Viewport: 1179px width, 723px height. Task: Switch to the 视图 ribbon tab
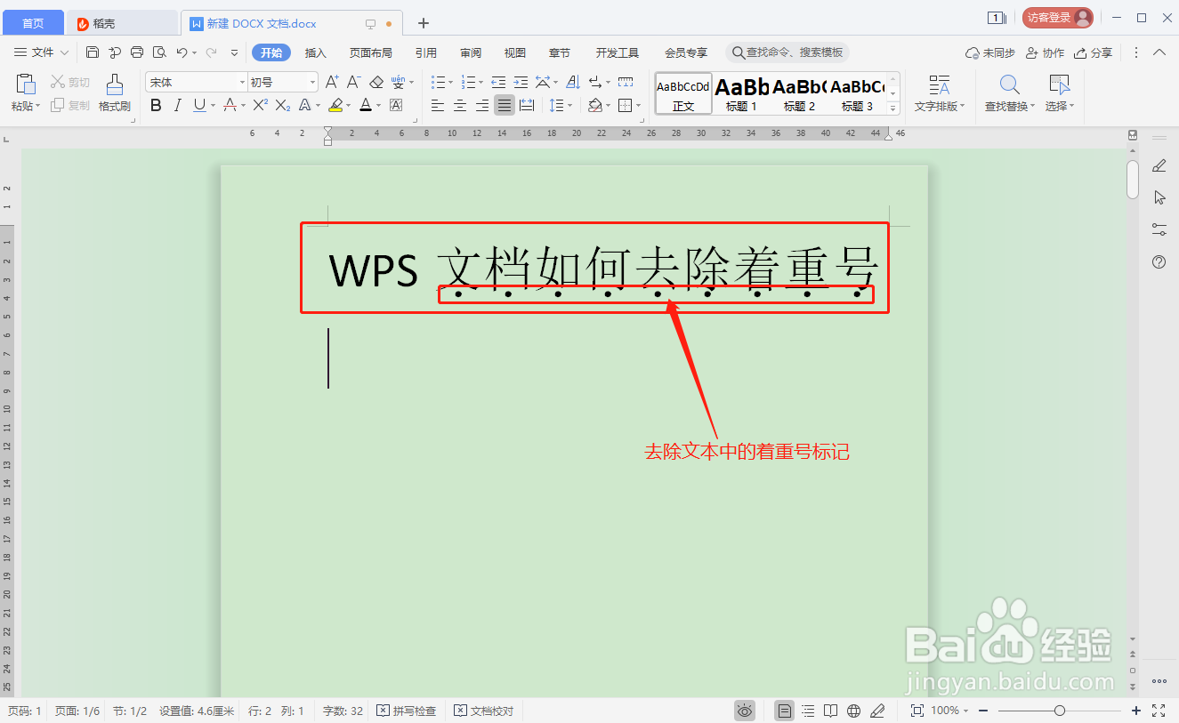click(515, 52)
